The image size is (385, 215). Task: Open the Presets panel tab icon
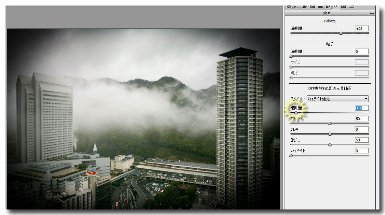(352, 6)
